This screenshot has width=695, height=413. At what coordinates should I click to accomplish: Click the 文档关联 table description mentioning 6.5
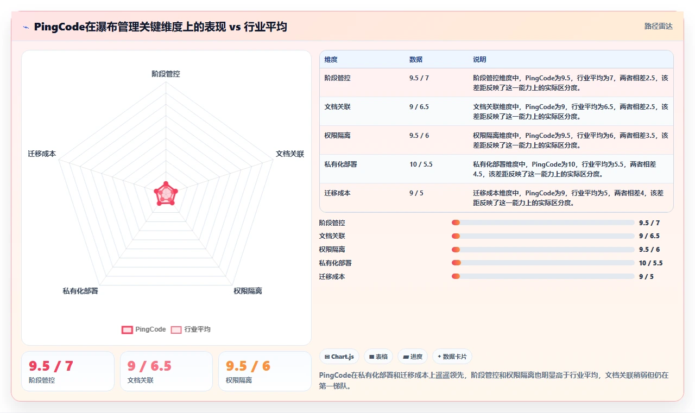(571, 111)
